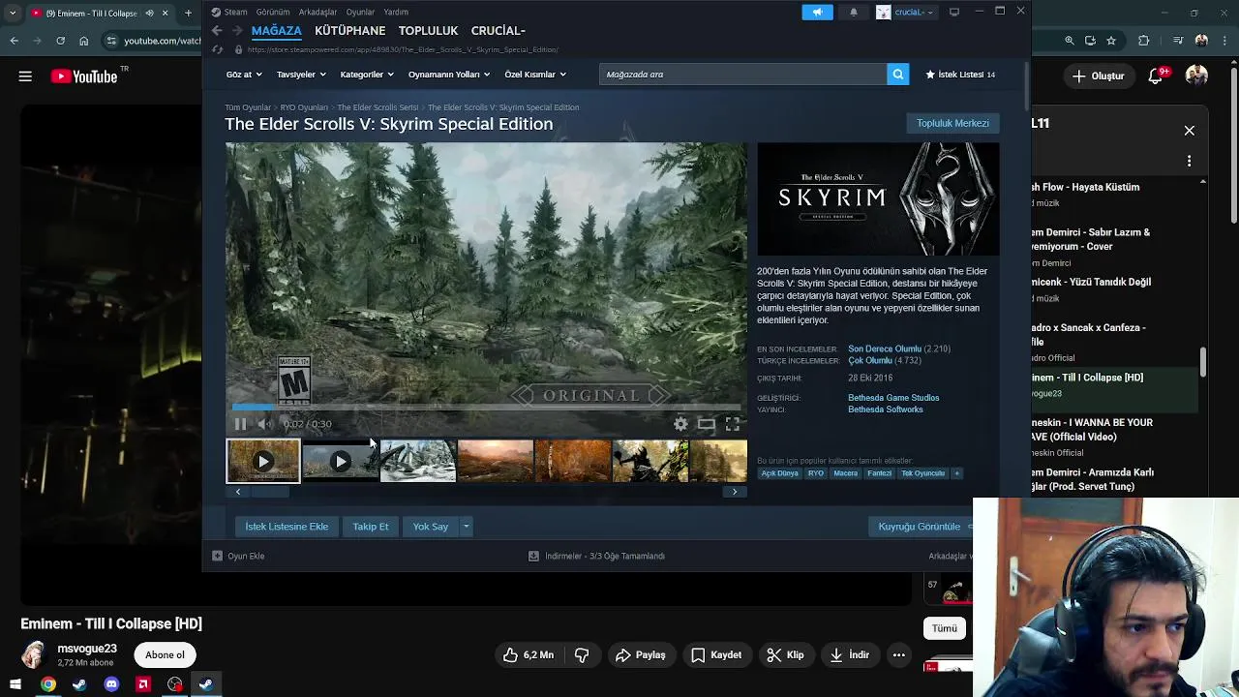Image resolution: width=1239 pixels, height=697 pixels.
Task: Open İndirmeler downloads status
Action: click(x=596, y=557)
